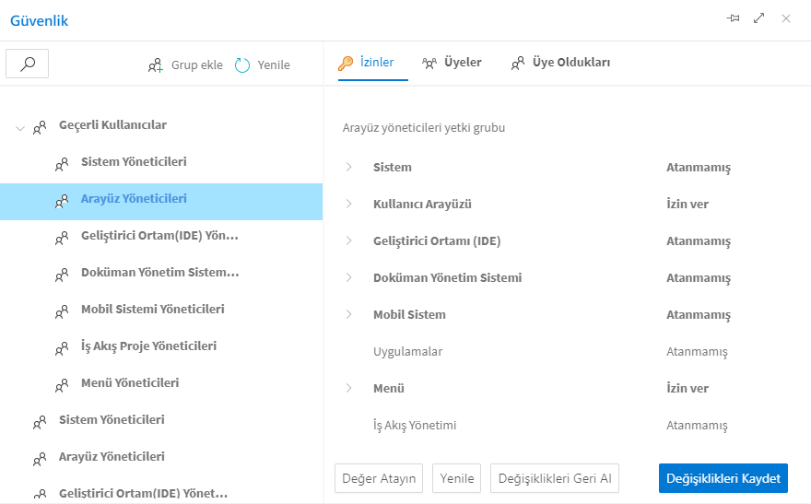Viewport: 811px width, 504px height.
Task: Click Değişiklikleri Geri Al button
Action: tap(554, 478)
